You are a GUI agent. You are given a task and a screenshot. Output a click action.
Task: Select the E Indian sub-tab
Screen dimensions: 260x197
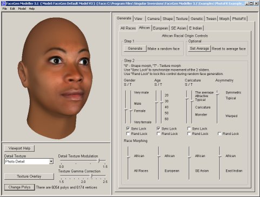point(196,28)
